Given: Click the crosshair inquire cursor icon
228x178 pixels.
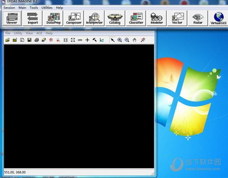Looking at the screenshot, I should 87,40.
